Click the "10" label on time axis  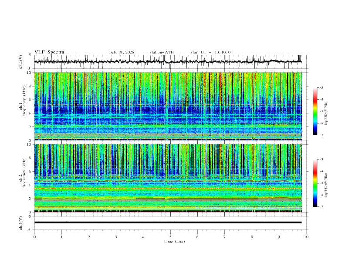point(306,237)
